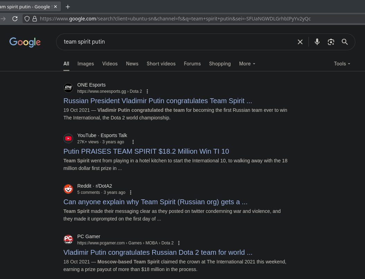365x279 pixels.
Task: Click the Reddit result favicon
Action: pos(68,189)
